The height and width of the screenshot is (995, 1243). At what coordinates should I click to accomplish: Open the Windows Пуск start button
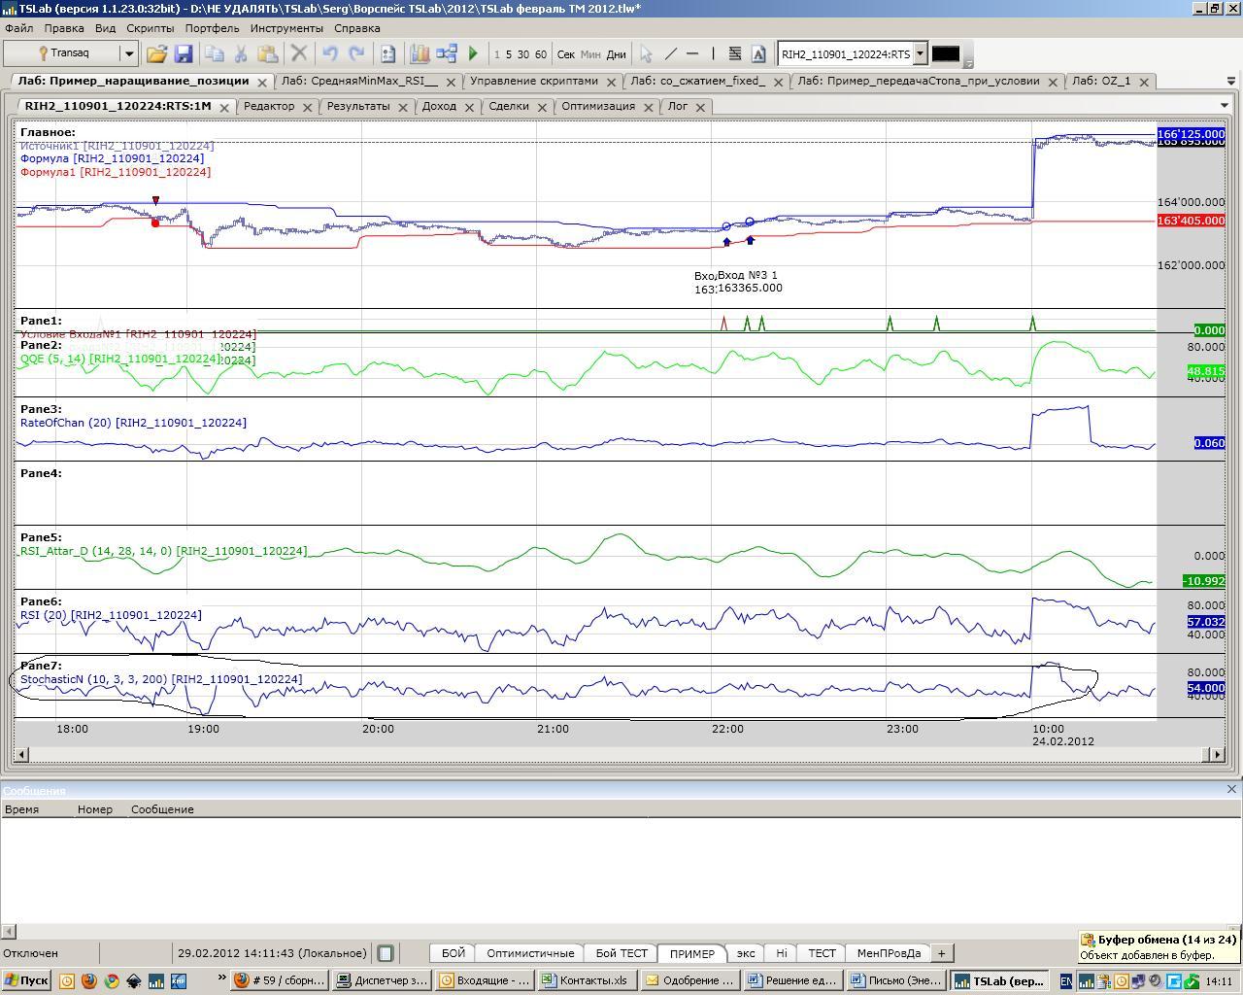coord(26,980)
